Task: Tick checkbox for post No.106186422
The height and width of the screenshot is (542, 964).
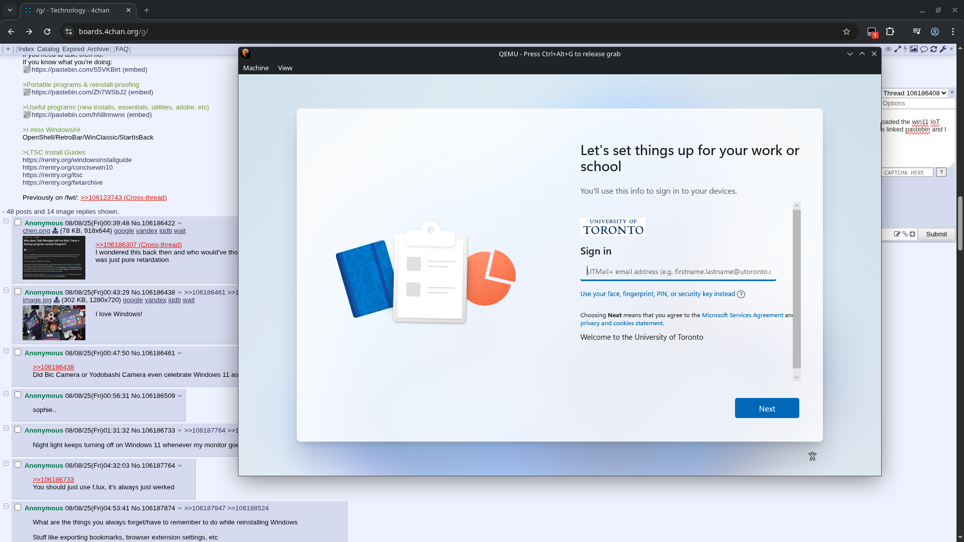Action: coord(18,222)
